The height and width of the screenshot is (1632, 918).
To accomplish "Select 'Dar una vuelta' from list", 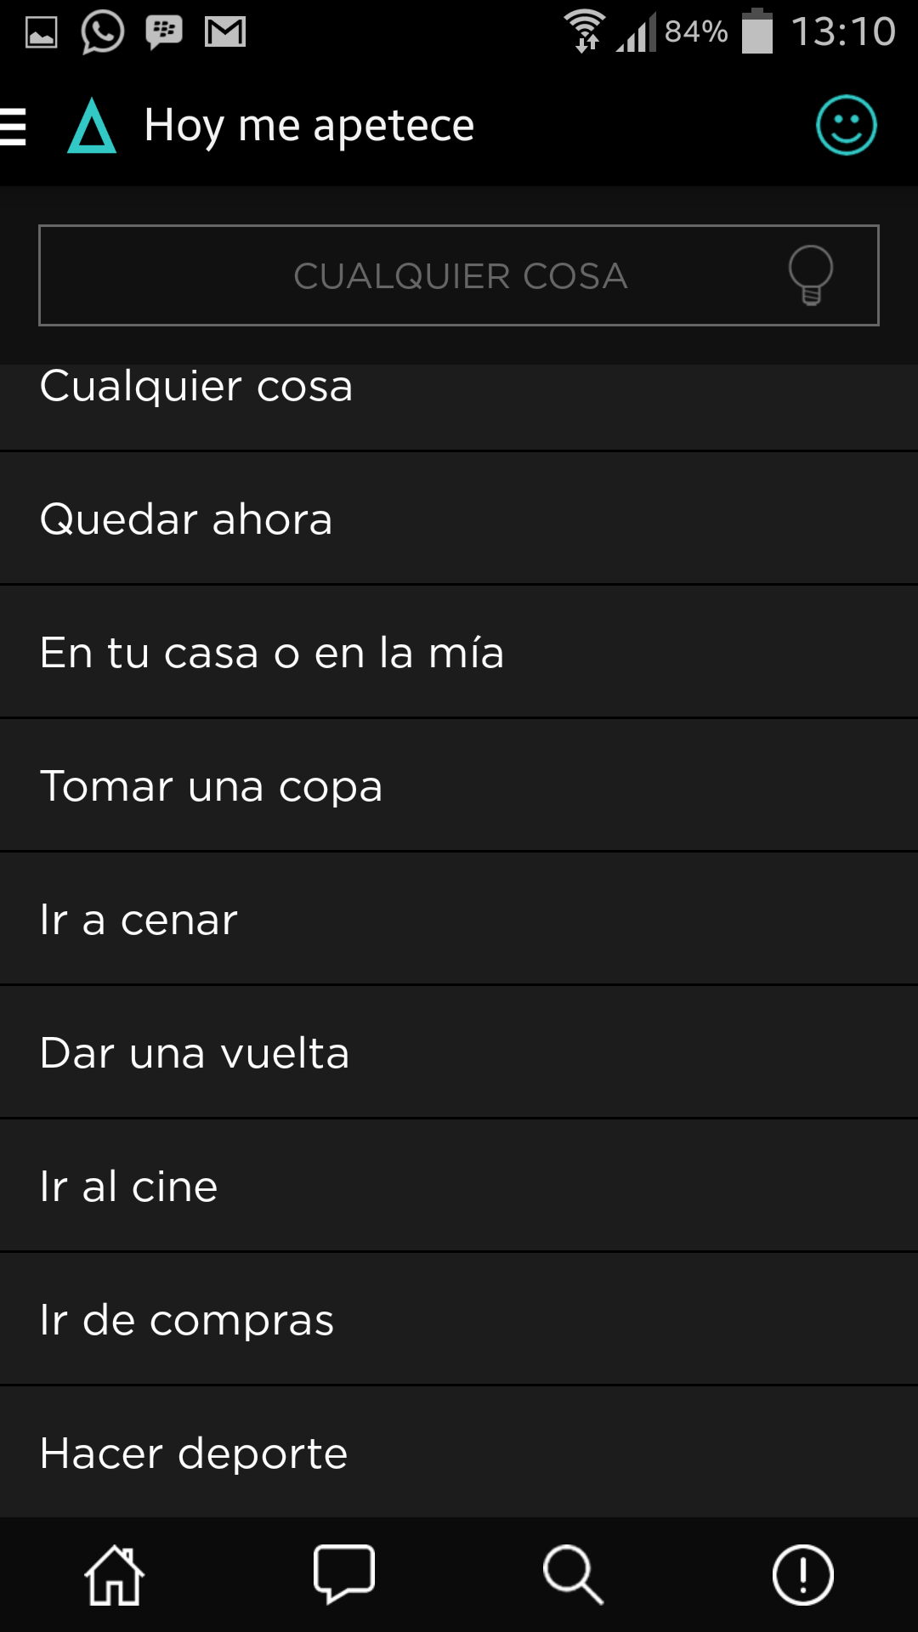I will pos(459,1052).
